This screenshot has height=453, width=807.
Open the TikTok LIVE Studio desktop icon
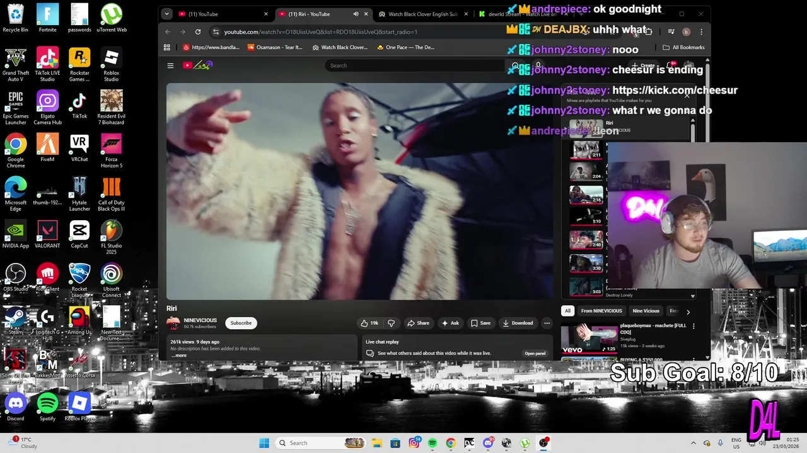47,64
